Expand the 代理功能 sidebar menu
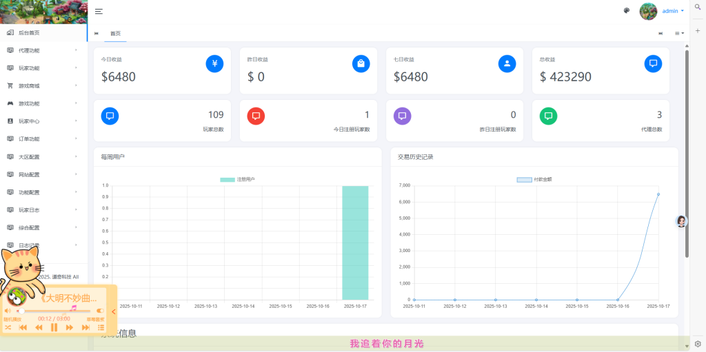This screenshot has height=352, width=706. click(43, 50)
